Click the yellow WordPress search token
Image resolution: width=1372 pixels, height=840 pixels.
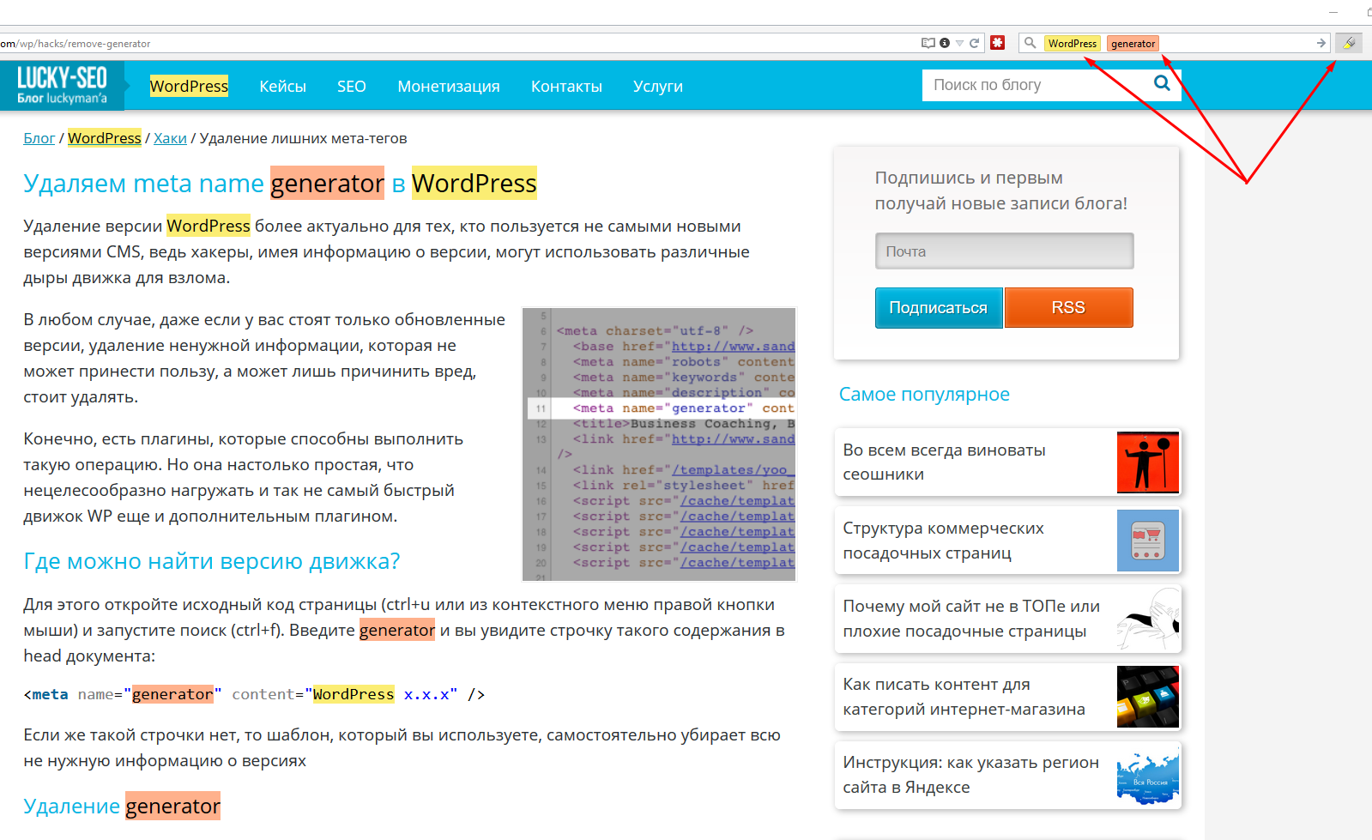click(x=1073, y=44)
